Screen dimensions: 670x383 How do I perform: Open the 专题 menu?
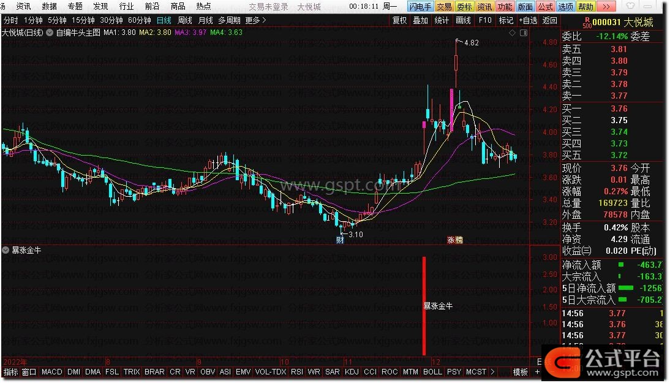pyautogui.click(x=75, y=6)
